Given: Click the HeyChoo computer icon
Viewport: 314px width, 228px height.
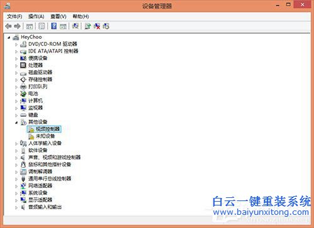Looking at the screenshot, I should pos(16,38).
